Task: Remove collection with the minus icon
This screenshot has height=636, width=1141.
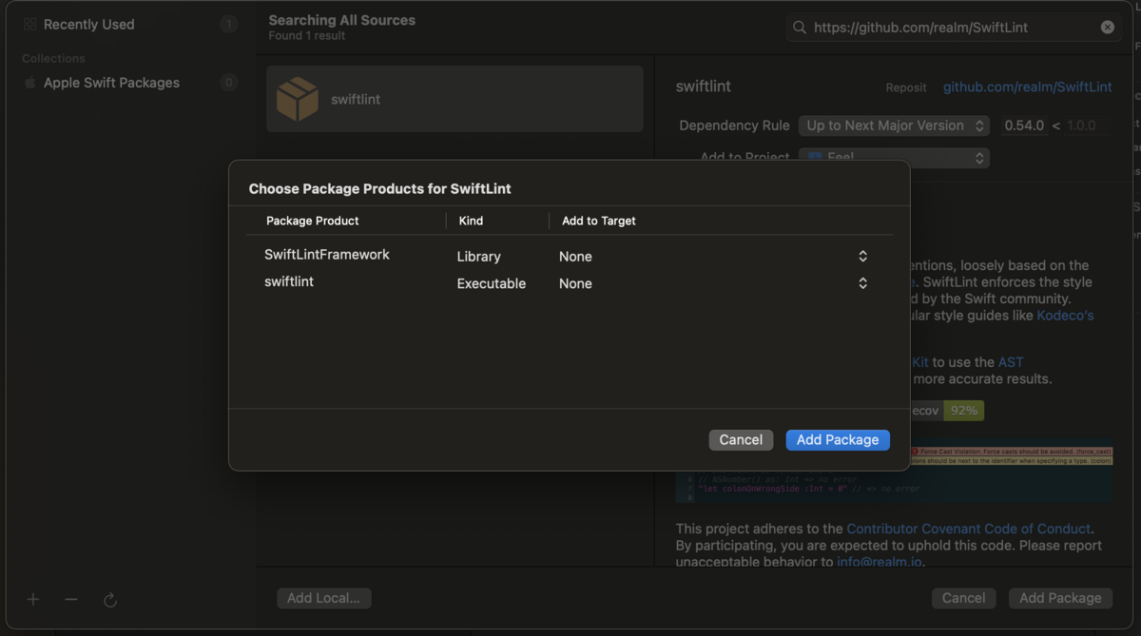Action: (x=71, y=599)
